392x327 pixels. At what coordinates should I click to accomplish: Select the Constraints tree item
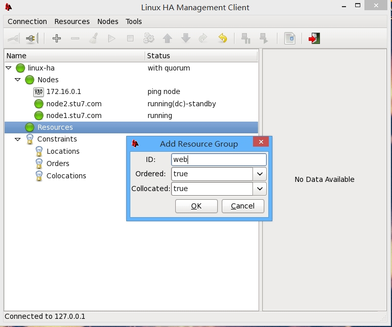coord(57,139)
